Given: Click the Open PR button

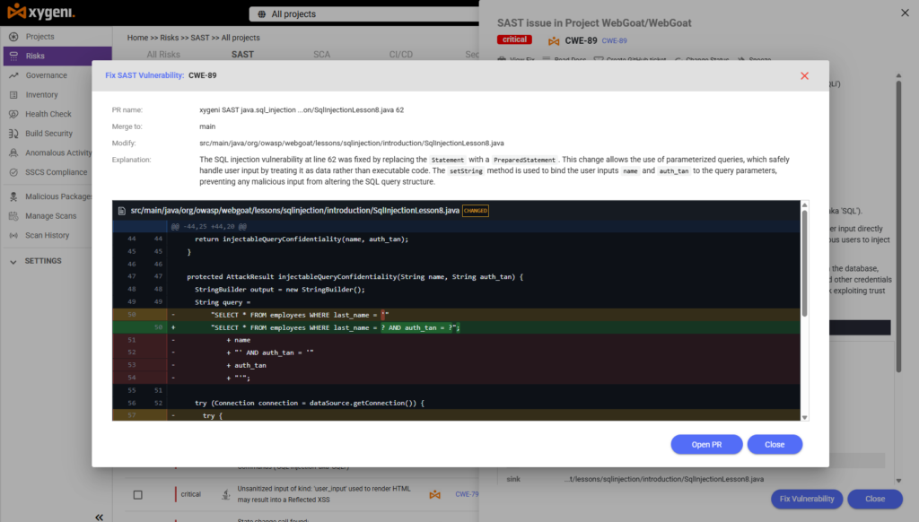Looking at the screenshot, I should 706,445.
